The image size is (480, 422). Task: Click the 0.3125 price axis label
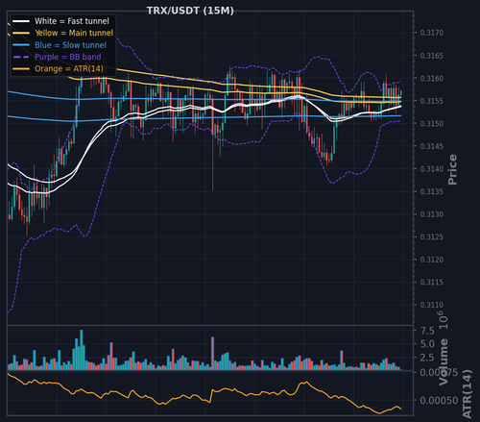click(x=432, y=236)
